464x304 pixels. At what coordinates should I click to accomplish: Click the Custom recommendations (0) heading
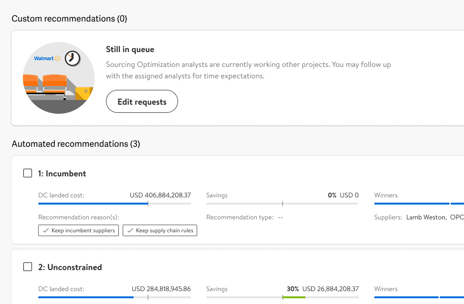69,19
